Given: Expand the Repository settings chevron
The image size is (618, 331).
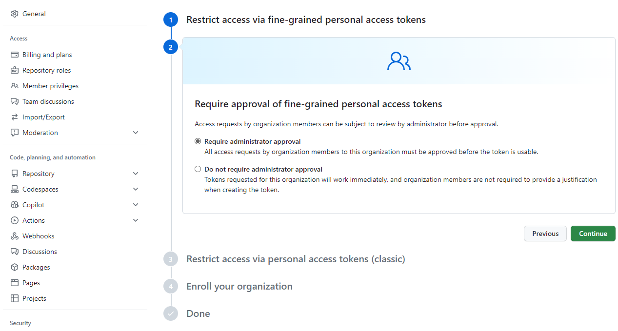Looking at the screenshot, I should point(136,174).
